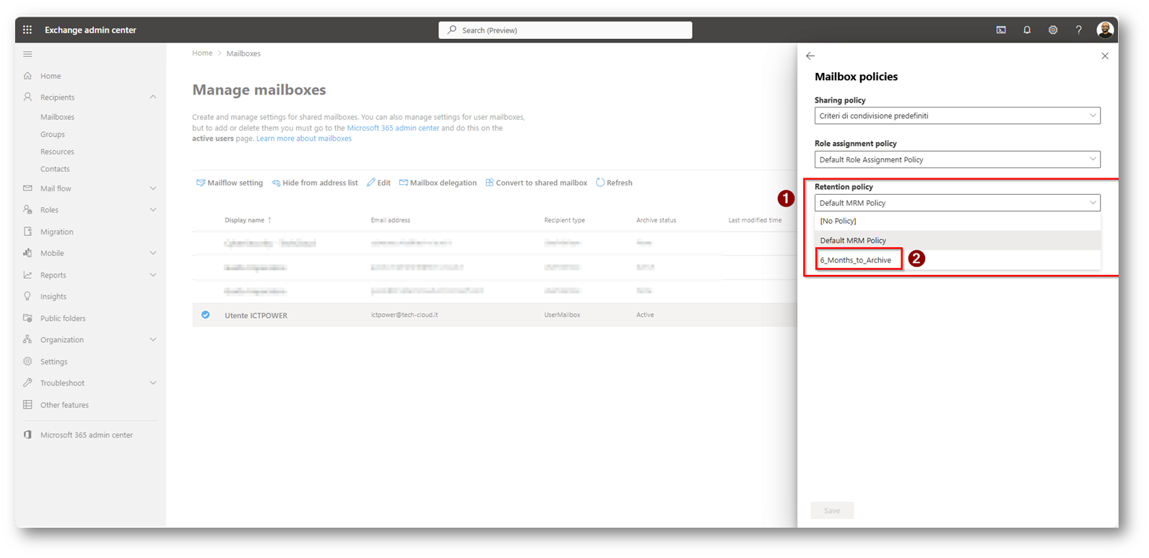This screenshot has width=1149, height=558.
Task: Select Default MRM Policy option in list
Action: pos(957,240)
